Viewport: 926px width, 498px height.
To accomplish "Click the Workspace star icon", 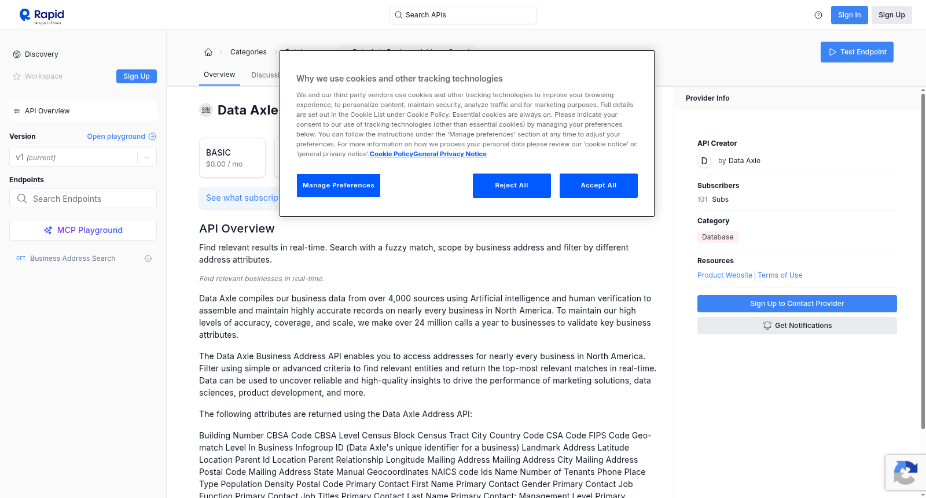I will pos(17,76).
